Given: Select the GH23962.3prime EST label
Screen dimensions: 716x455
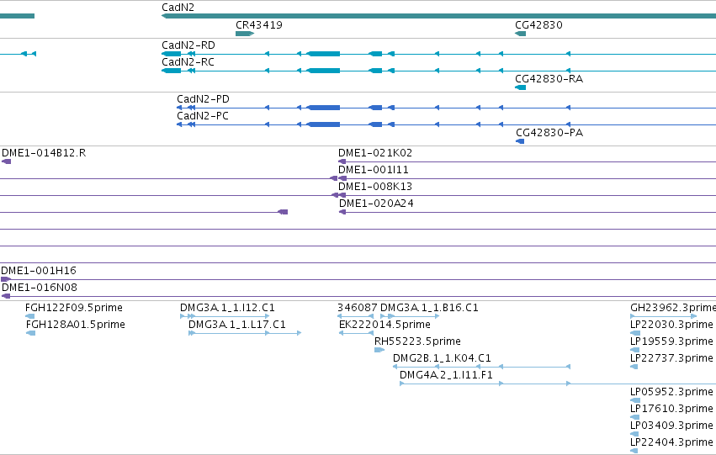Looking at the screenshot, I should point(672,308).
